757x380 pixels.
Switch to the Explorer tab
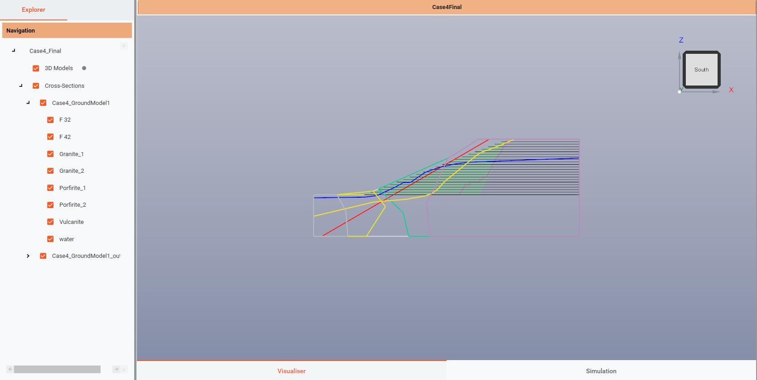pyautogui.click(x=34, y=9)
